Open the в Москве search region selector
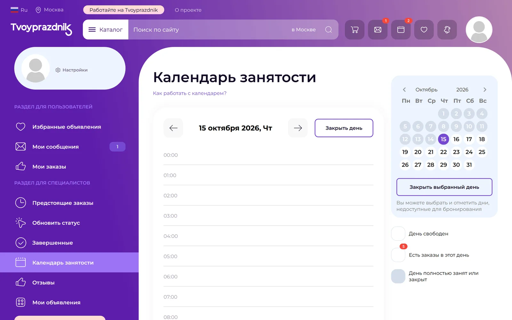Screen dimensions: 512x320 [304, 30]
